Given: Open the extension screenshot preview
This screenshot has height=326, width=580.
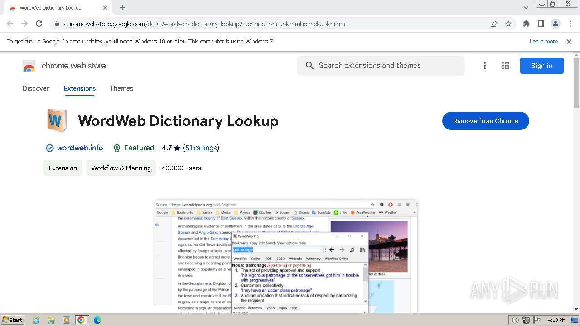Looking at the screenshot, I should (x=286, y=256).
